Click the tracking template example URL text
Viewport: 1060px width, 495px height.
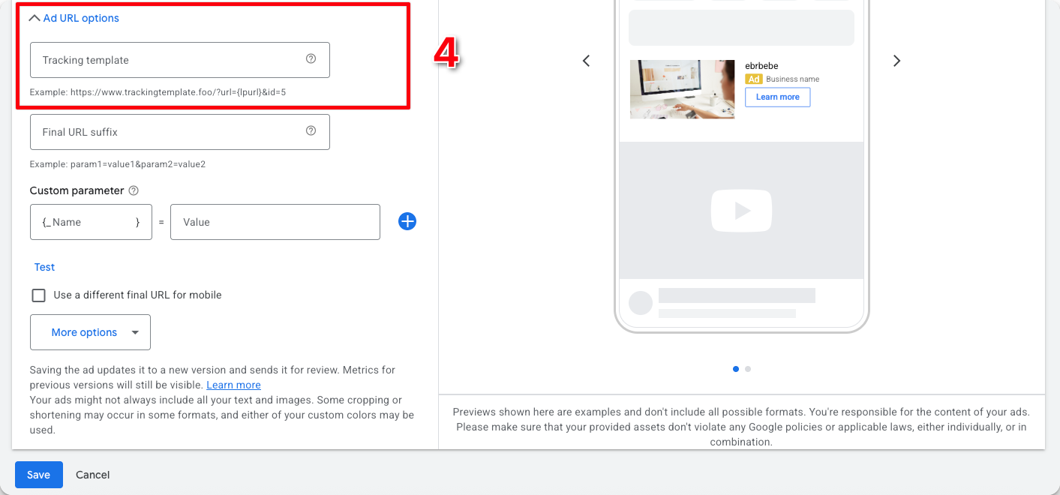click(178, 92)
